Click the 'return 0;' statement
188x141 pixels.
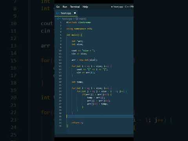point(77,123)
